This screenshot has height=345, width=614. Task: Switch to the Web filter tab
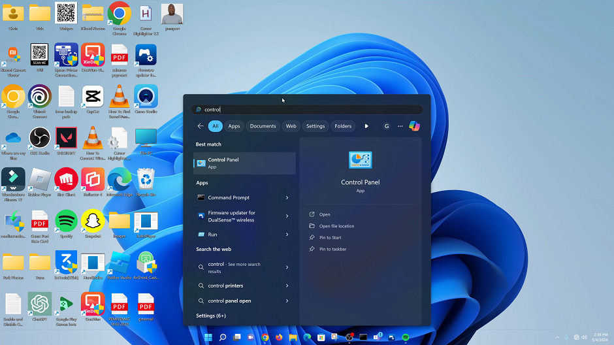point(291,126)
